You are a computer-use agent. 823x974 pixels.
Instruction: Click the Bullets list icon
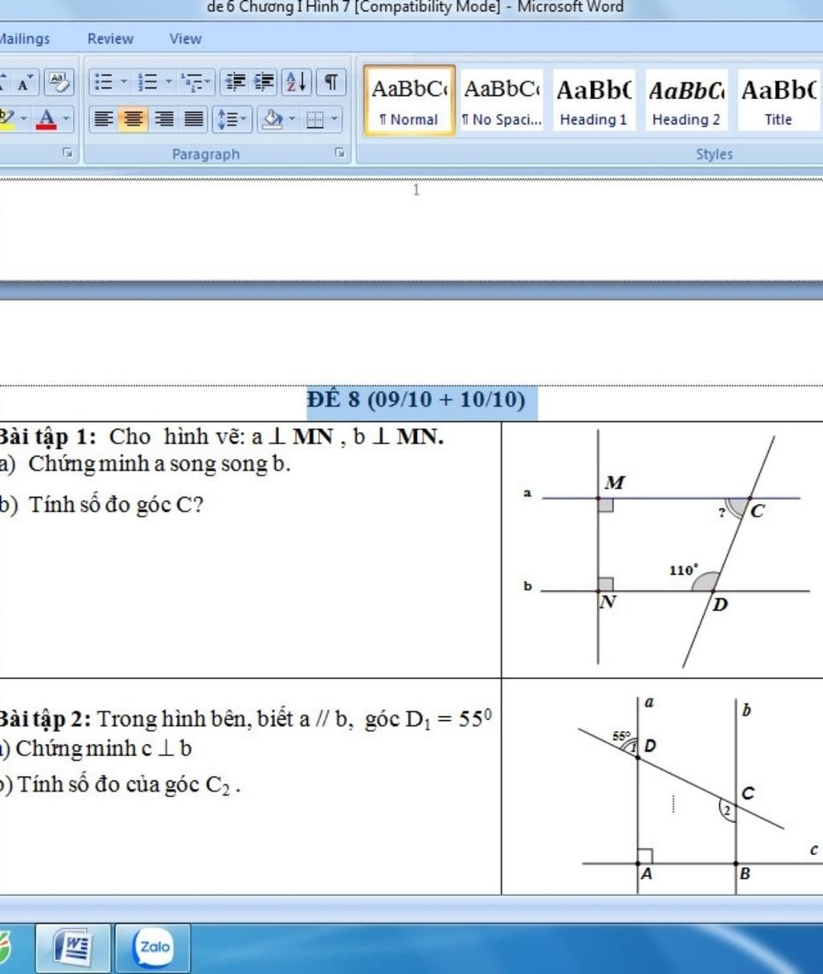(103, 81)
